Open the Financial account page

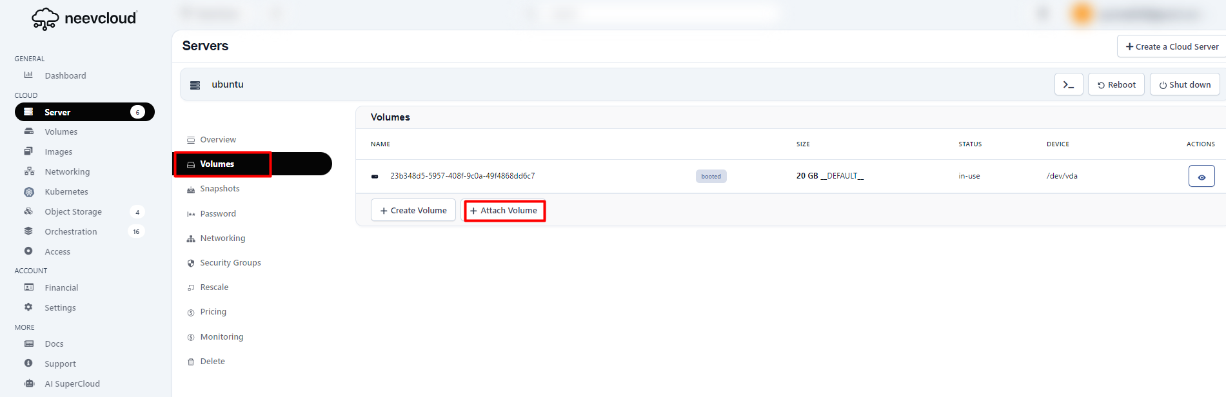tap(61, 288)
